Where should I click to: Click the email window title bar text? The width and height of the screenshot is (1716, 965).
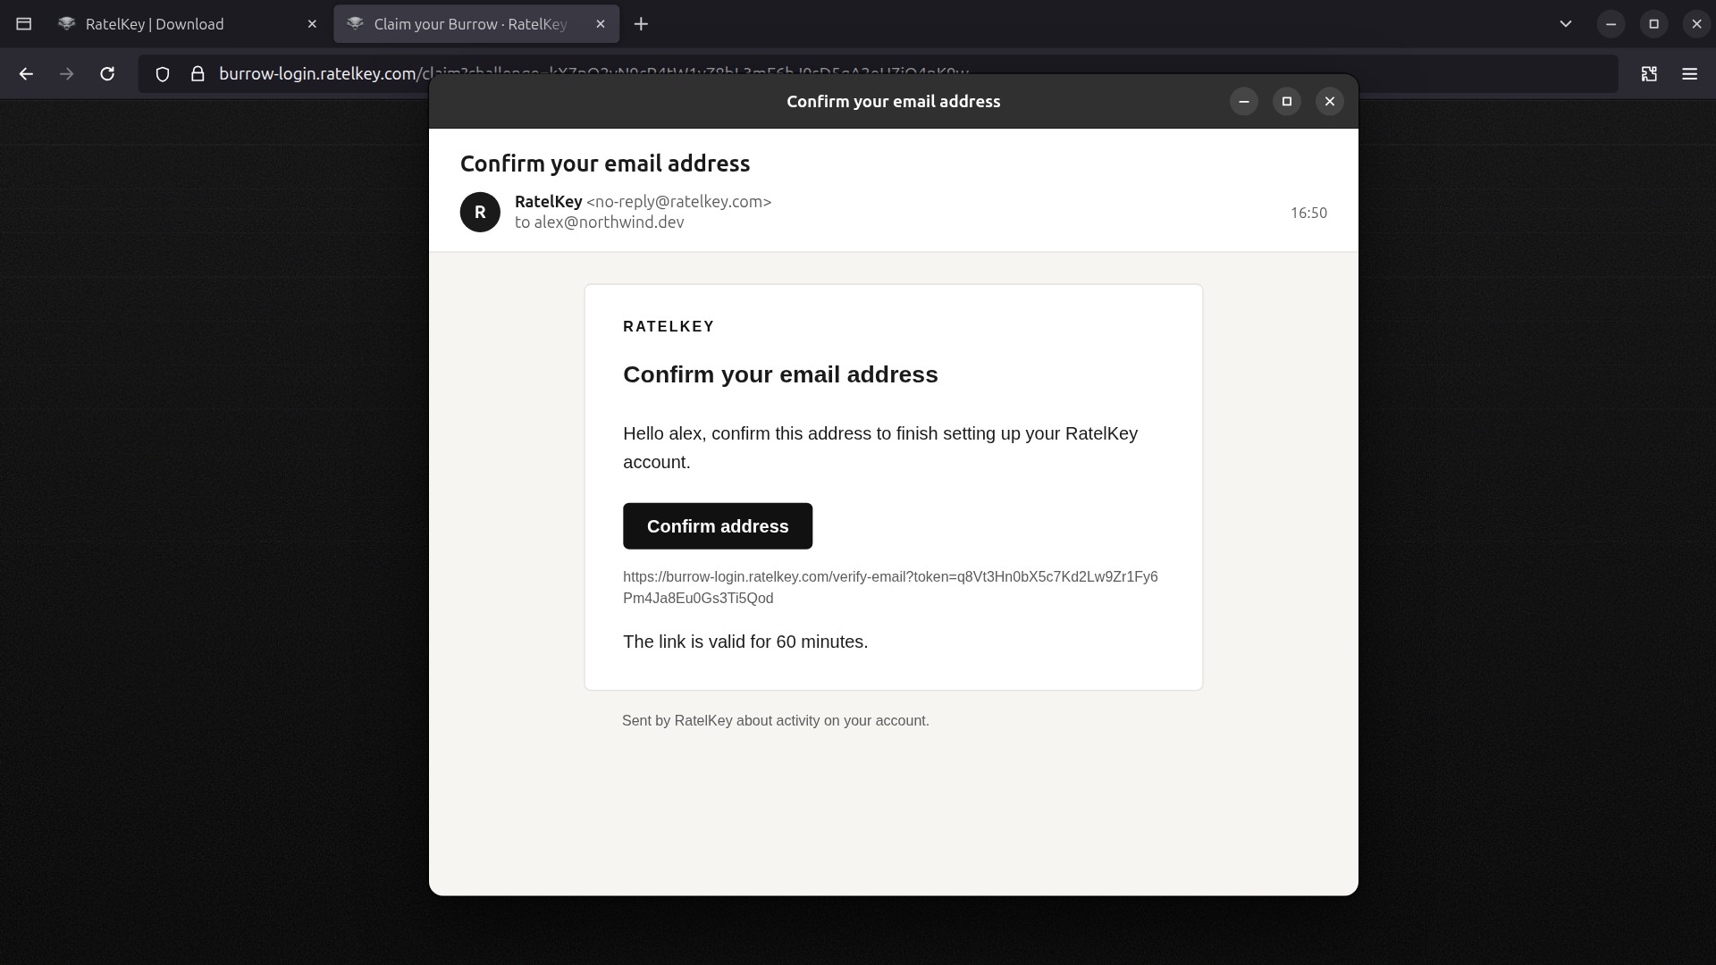pos(894,102)
